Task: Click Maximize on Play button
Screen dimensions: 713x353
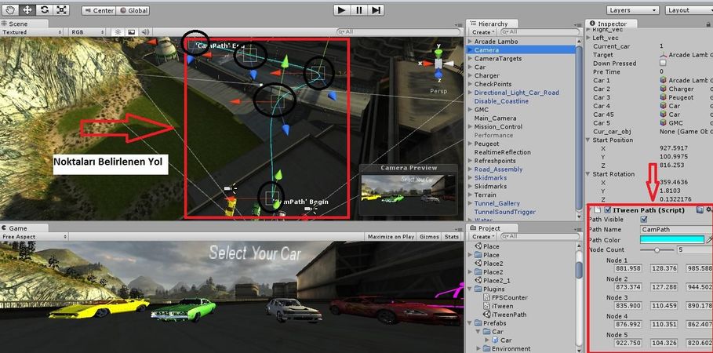Action: coord(391,236)
